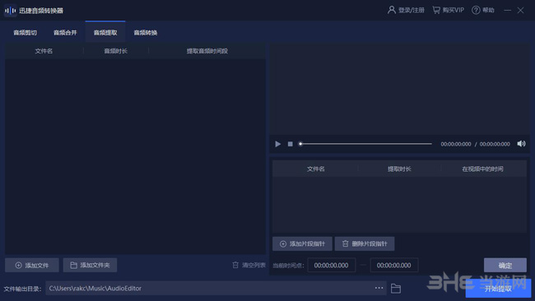Click 提取时长 column header
This screenshot has height=301, width=535.
click(399, 169)
